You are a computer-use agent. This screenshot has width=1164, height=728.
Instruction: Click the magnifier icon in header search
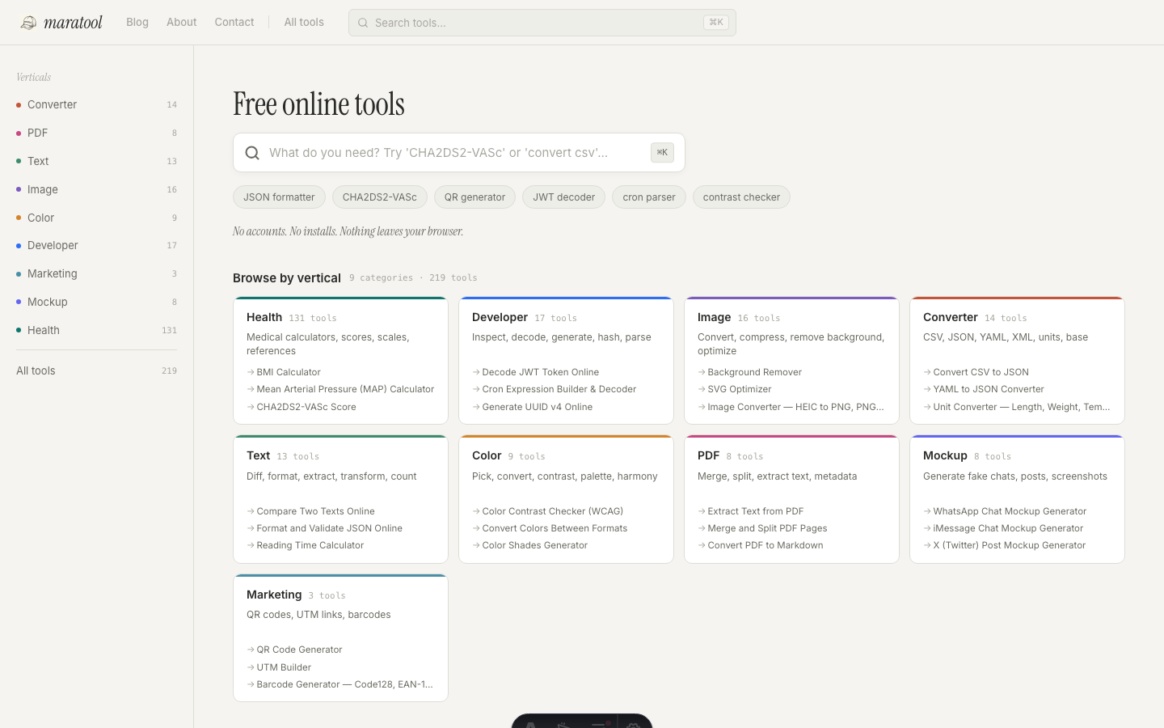coord(363,23)
